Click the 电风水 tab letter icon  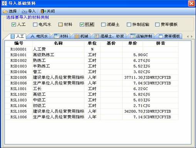coord(32,36)
